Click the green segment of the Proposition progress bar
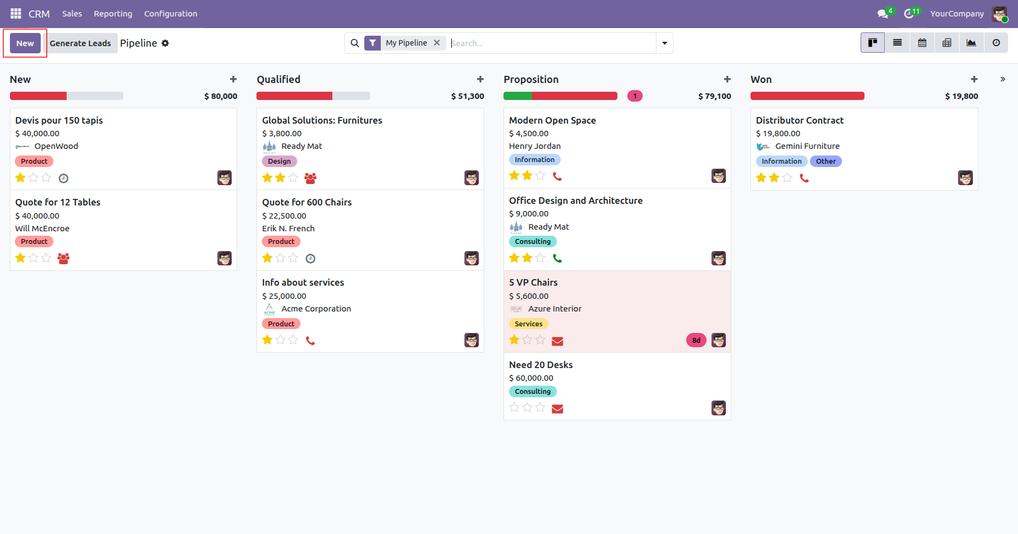Viewport: 1018px width, 534px height. click(x=518, y=96)
